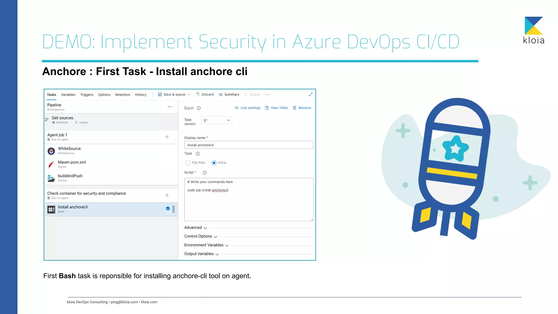Select the Pipeline build pipeline row

coord(111,107)
